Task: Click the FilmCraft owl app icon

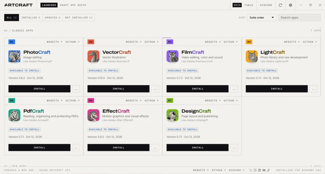Action: (x=172, y=56)
